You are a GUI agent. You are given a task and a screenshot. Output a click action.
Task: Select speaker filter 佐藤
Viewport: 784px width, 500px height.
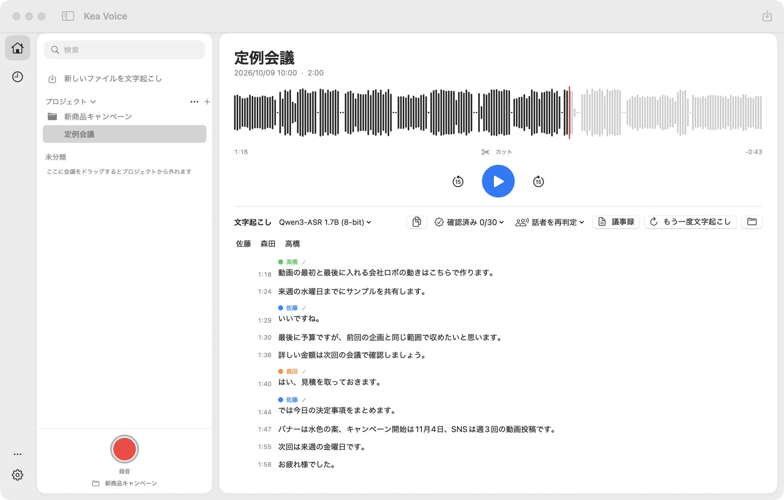(x=244, y=244)
